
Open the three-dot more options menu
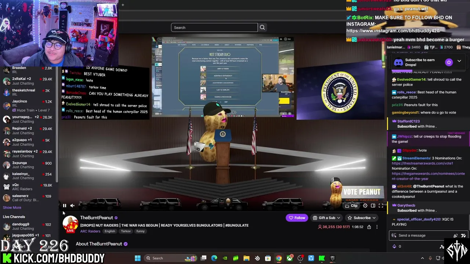pos(377,227)
